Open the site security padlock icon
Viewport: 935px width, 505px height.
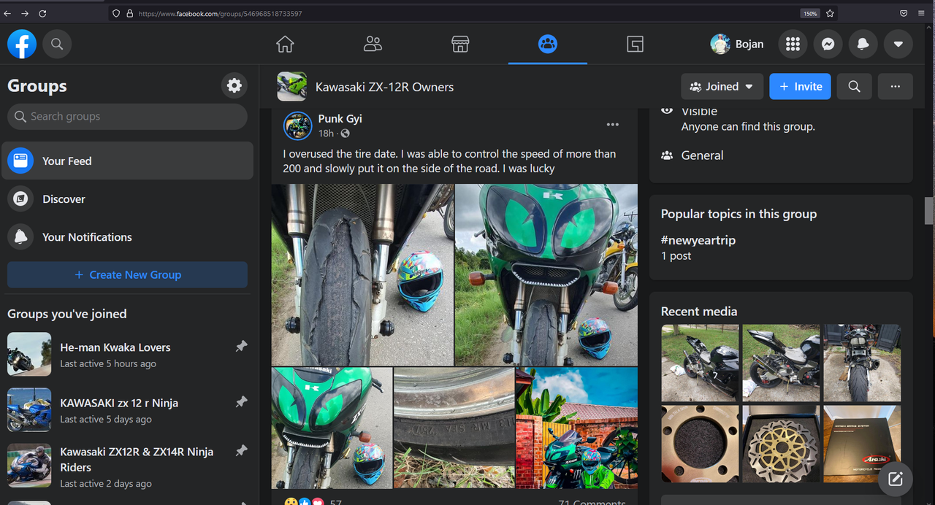pos(129,13)
